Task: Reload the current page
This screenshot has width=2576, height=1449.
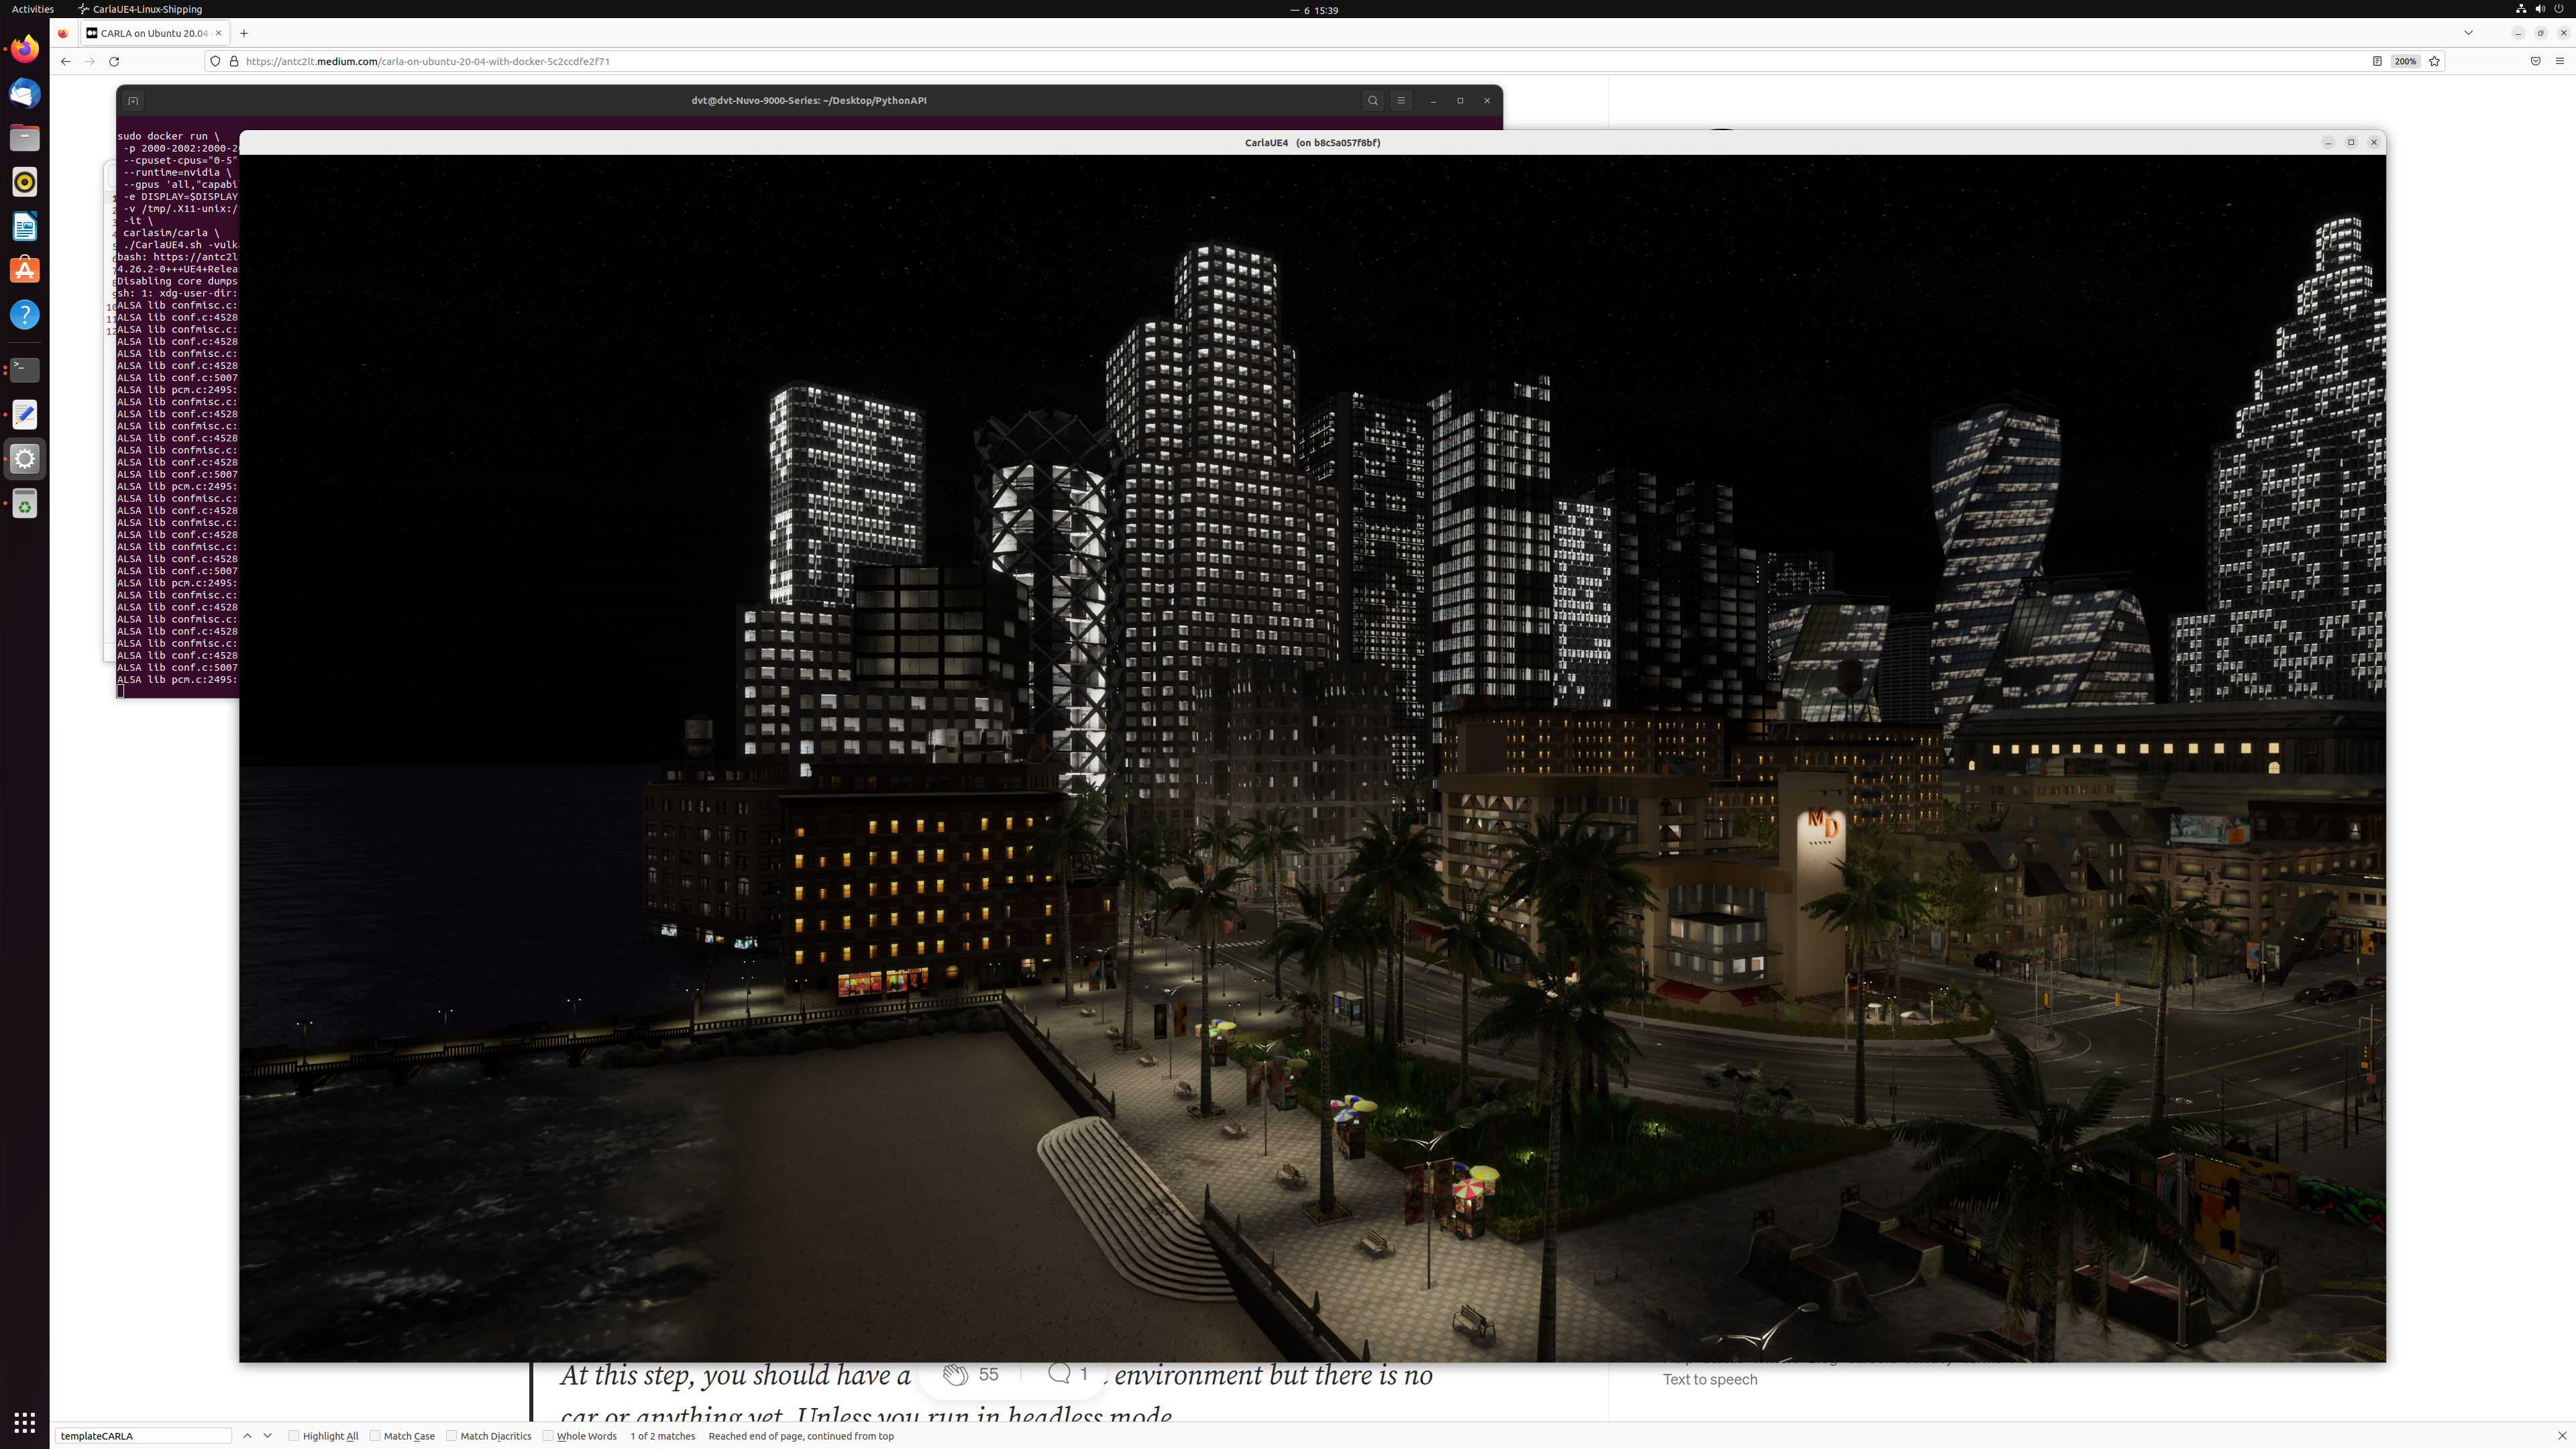Action: click(x=114, y=61)
